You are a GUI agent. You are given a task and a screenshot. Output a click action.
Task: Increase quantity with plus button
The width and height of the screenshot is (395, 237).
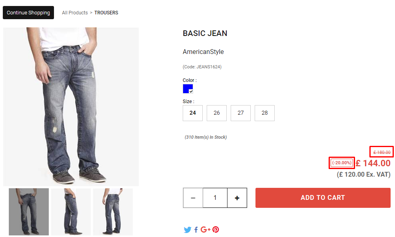[237, 198]
